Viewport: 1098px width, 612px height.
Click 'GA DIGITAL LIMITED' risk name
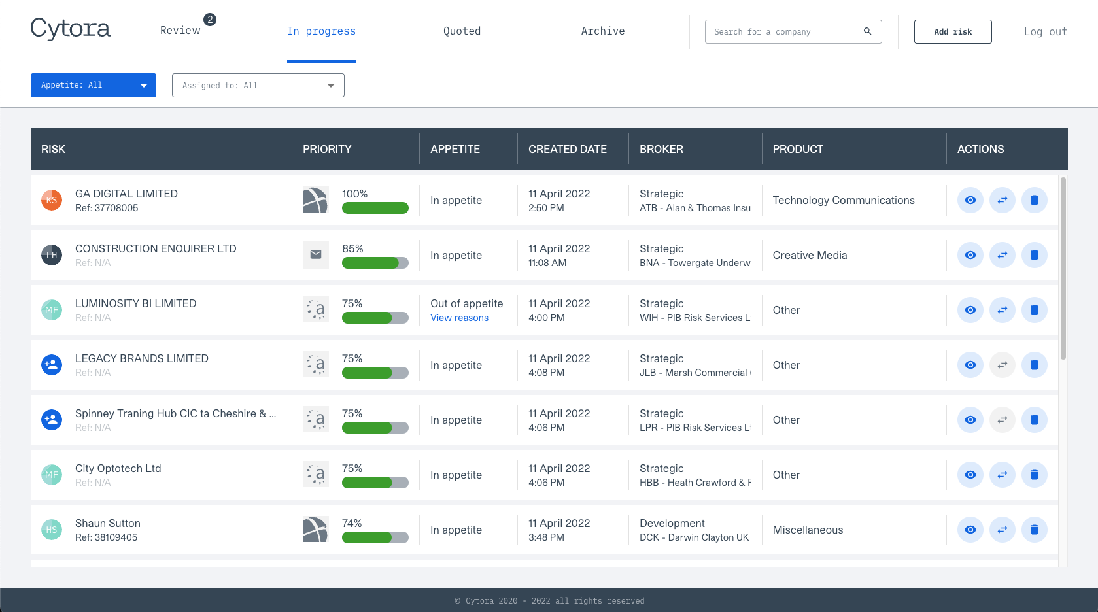[x=126, y=194]
